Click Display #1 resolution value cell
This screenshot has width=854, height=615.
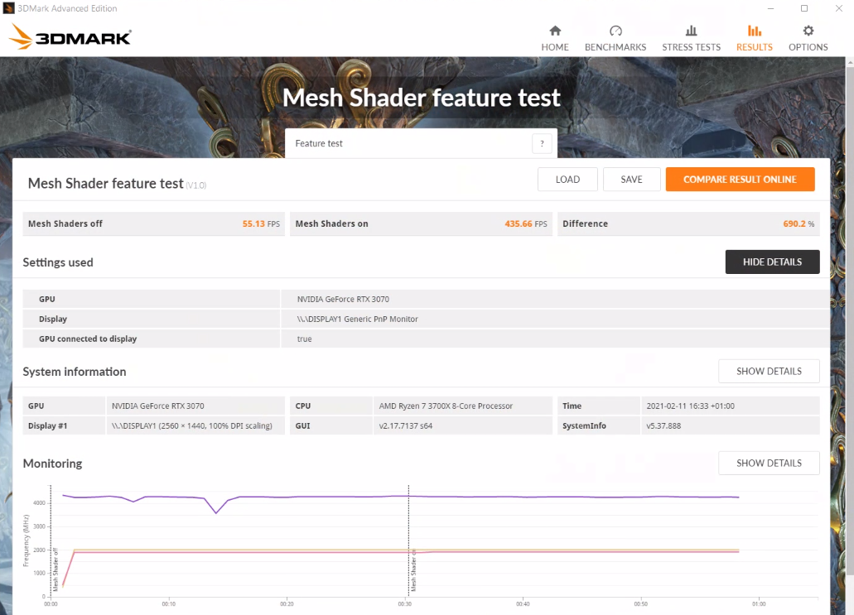pos(195,425)
